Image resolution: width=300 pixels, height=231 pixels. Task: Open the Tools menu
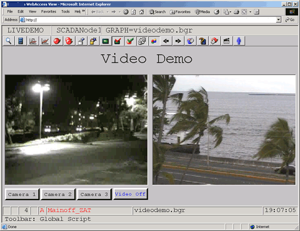[65, 12]
